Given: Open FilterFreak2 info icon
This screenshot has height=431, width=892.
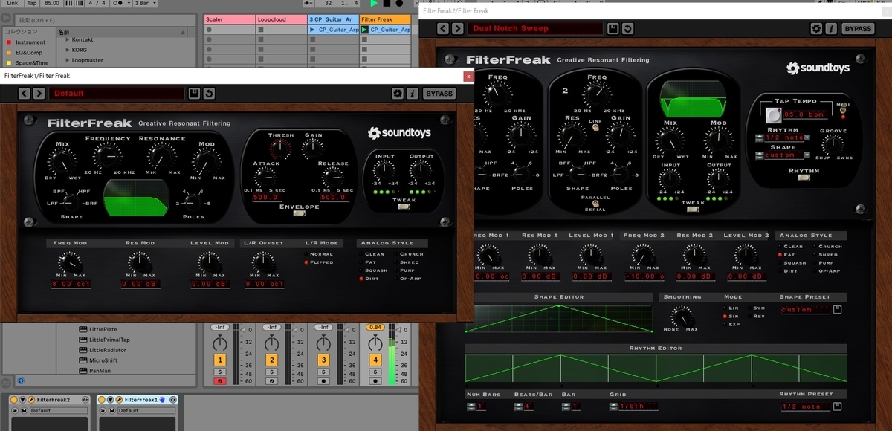Looking at the screenshot, I should coord(830,28).
